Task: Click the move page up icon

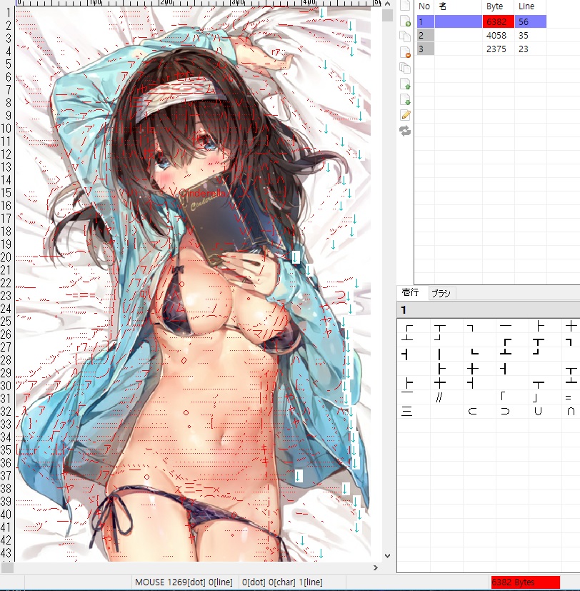Action: 405,84
